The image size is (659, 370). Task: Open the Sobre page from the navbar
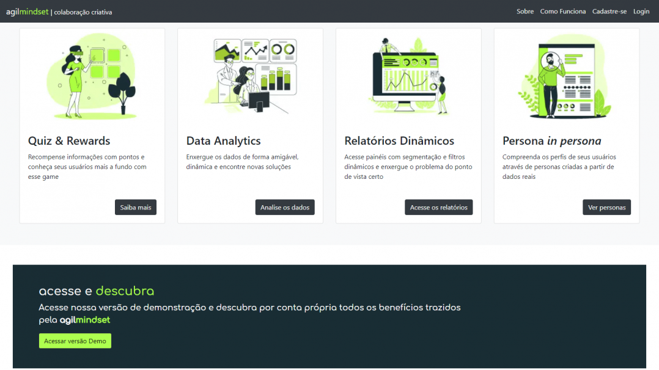[x=525, y=11]
